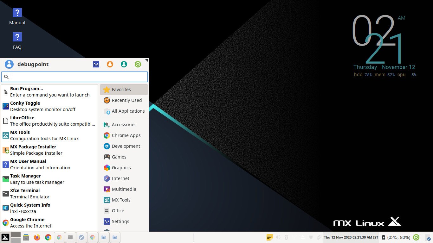Click the MX Linux start menu button
The width and height of the screenshot is (433, 243).
5,237
